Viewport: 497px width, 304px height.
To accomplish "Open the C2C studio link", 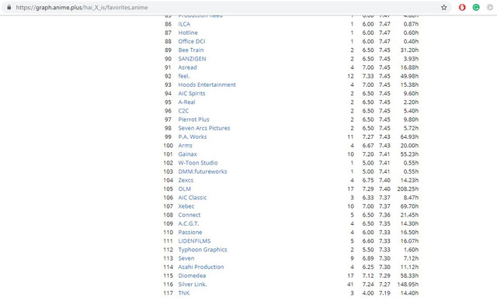I will (x=183, y=111).
